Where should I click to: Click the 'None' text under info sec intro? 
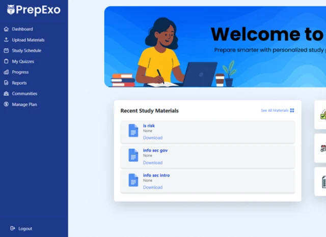click(148, 181)
